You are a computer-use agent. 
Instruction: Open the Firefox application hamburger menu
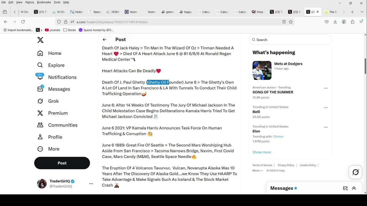361,22
